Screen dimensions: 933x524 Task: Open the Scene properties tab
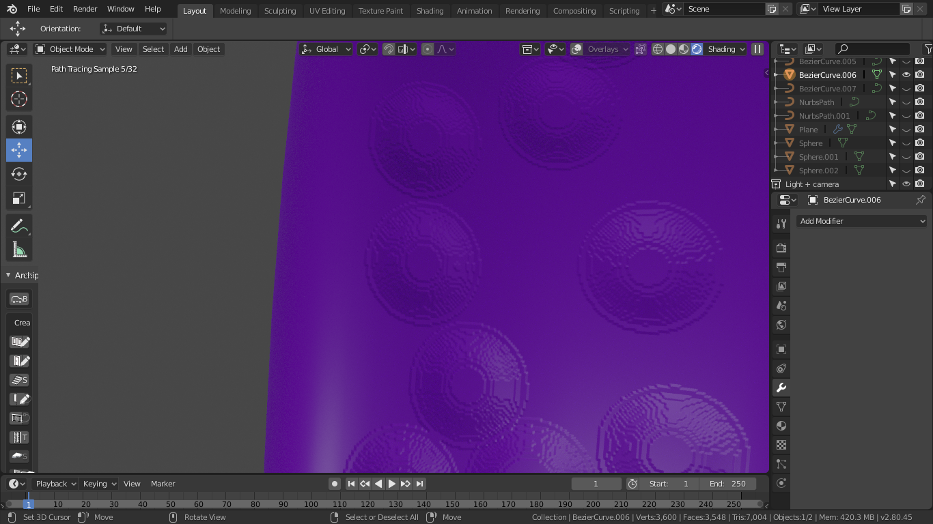point(781,305)
